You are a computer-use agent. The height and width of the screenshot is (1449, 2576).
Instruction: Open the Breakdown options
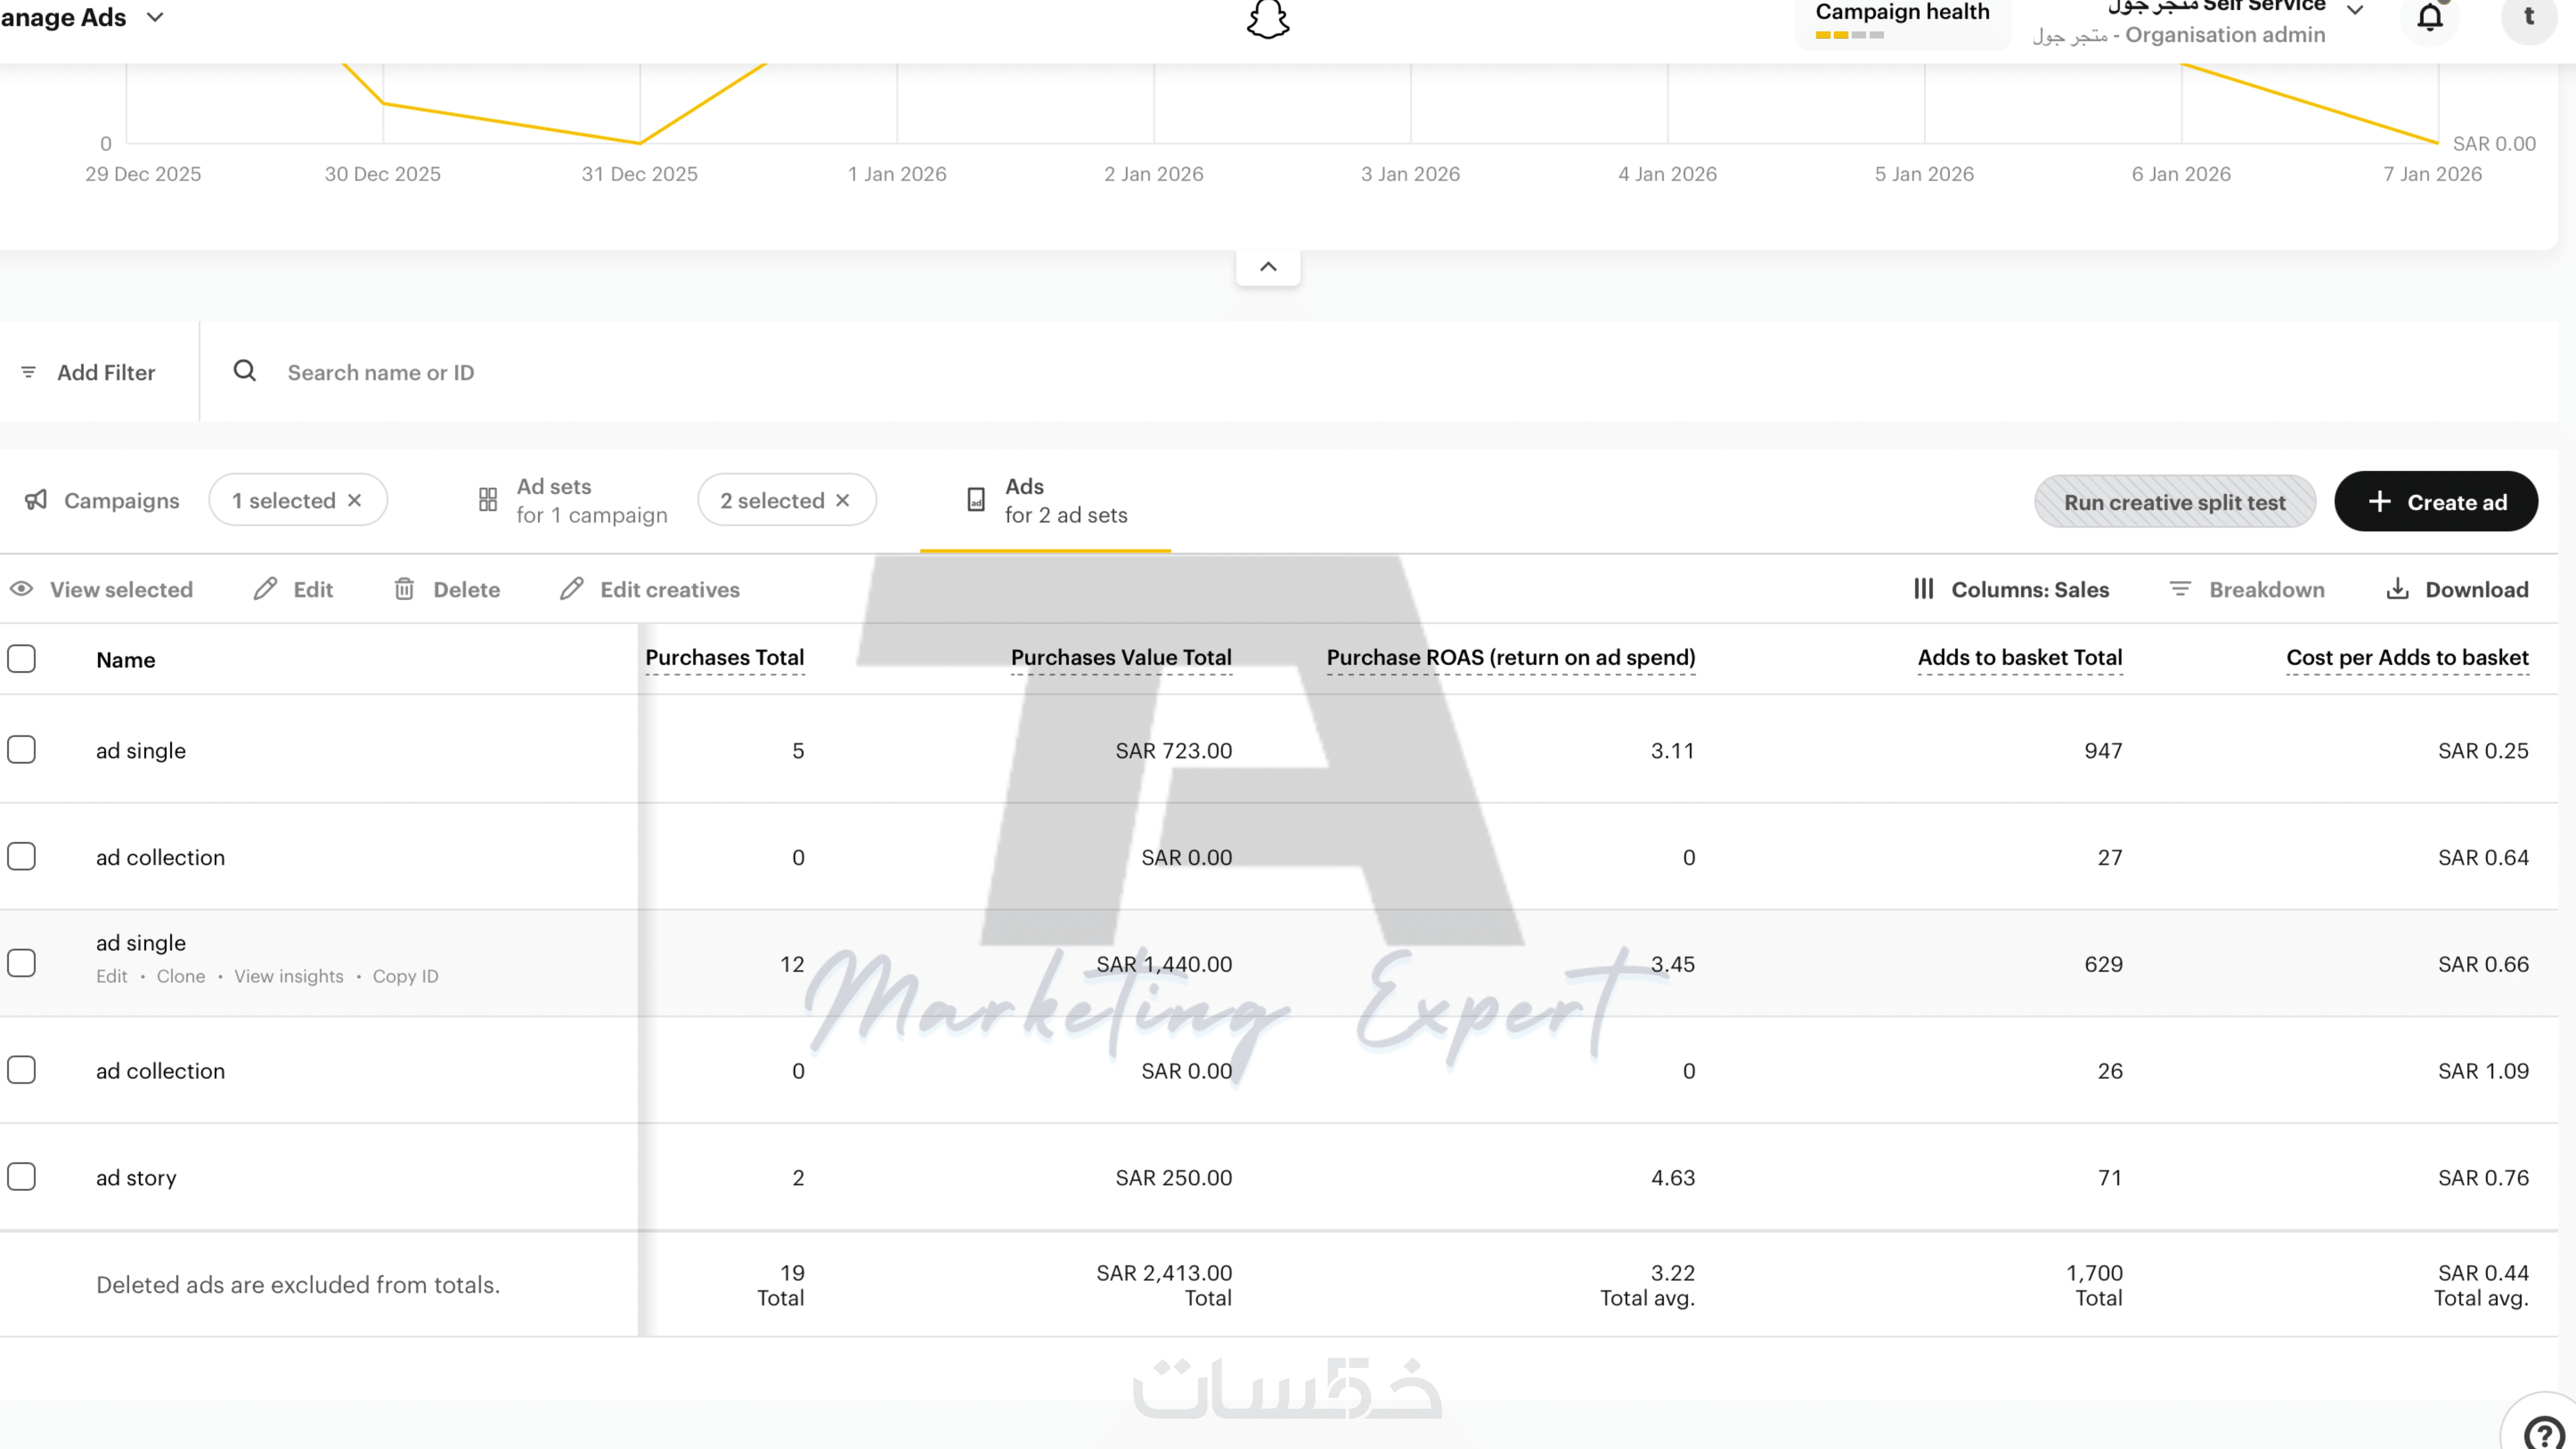[x=2247, y=590]
